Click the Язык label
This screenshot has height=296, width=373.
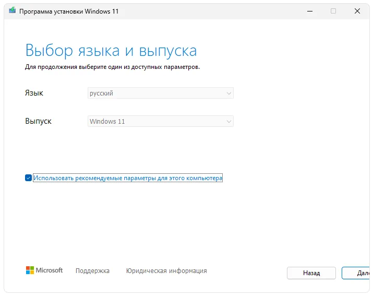coord(34,93)
